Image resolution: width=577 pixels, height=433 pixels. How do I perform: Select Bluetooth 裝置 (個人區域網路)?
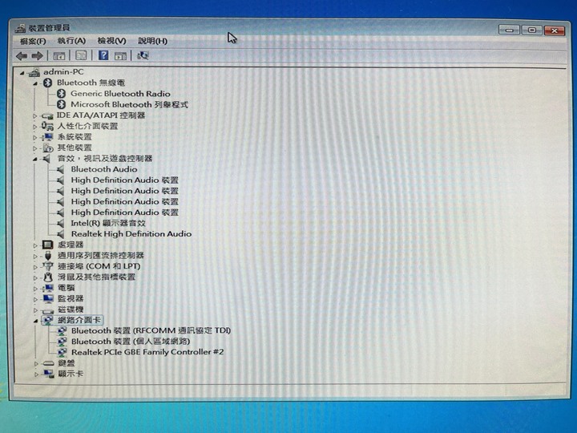[x=131, y=342]
